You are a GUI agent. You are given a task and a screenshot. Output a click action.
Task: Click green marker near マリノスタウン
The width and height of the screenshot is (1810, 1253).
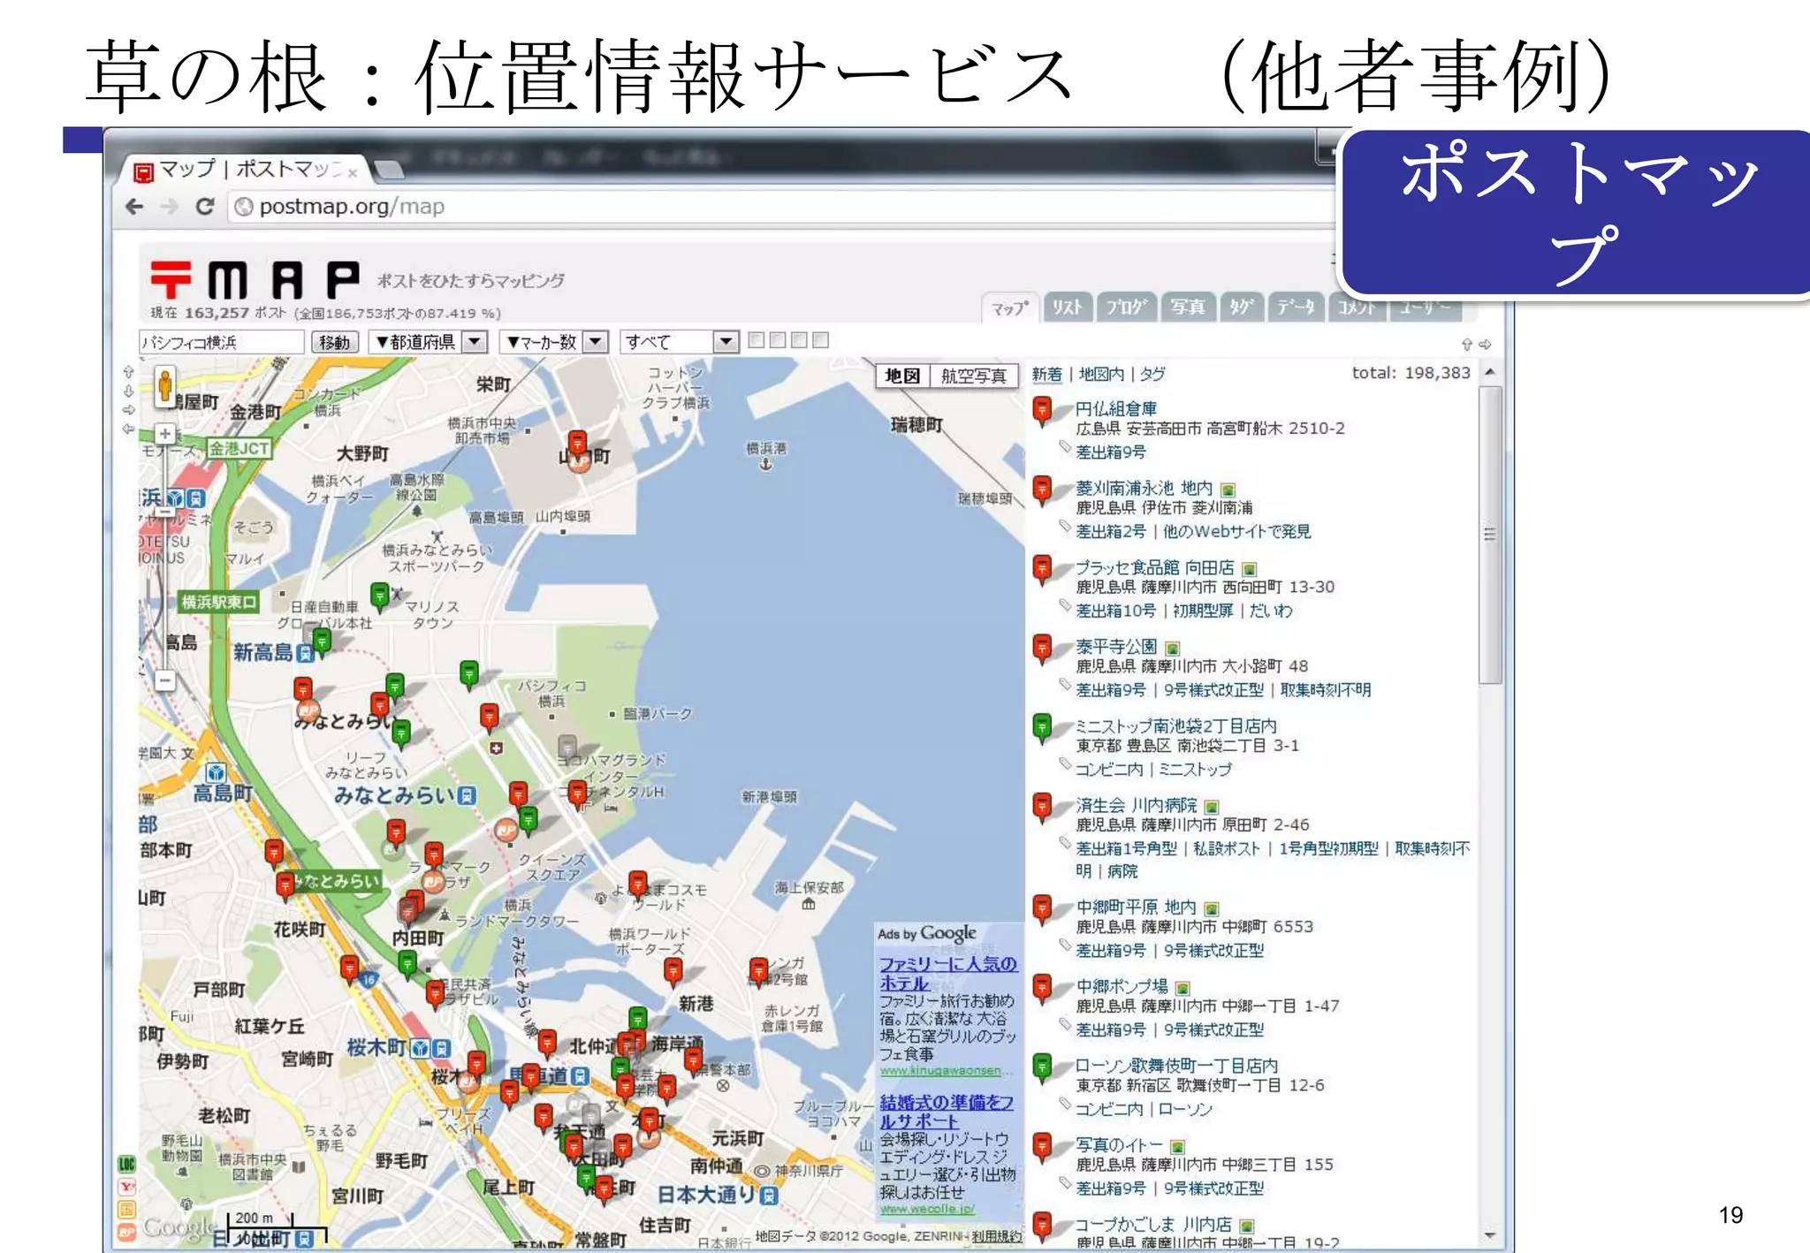point(380,596)
